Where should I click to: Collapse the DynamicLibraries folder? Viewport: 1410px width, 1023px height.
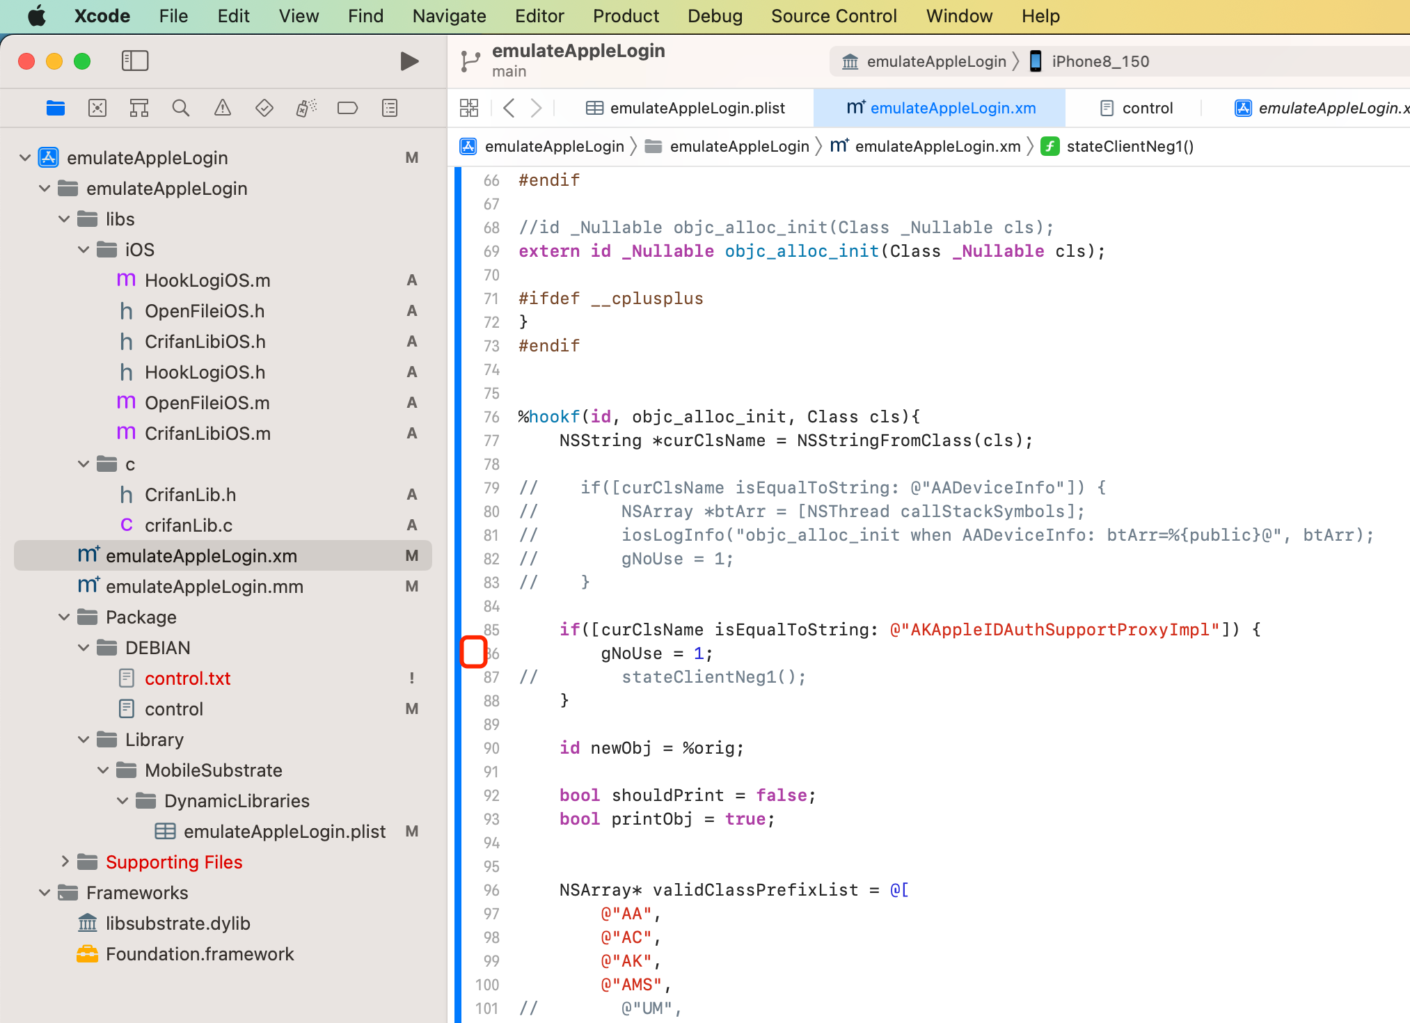122,801
